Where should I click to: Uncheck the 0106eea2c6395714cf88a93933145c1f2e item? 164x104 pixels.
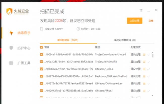(42, 69)
